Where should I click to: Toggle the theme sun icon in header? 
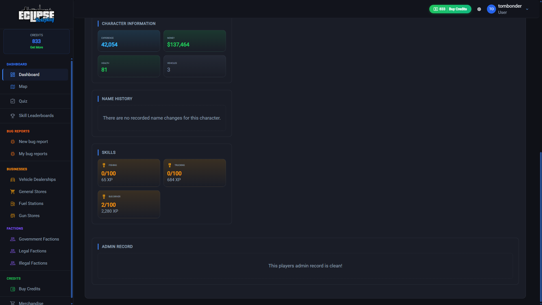pos(479,9)
